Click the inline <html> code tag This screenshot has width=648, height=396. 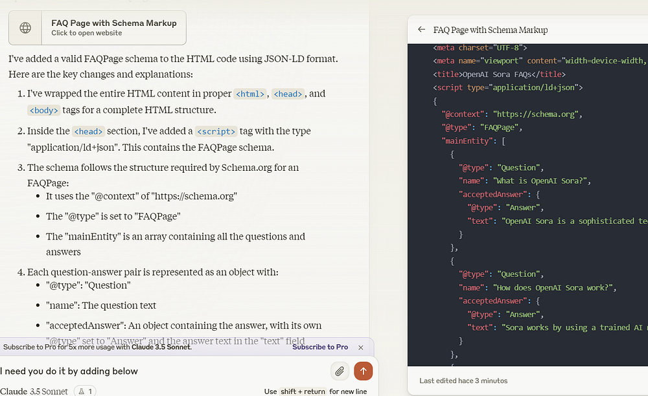coord(250,94)
